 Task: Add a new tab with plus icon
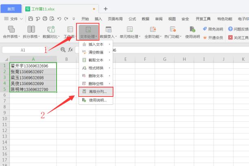(106, 9)
